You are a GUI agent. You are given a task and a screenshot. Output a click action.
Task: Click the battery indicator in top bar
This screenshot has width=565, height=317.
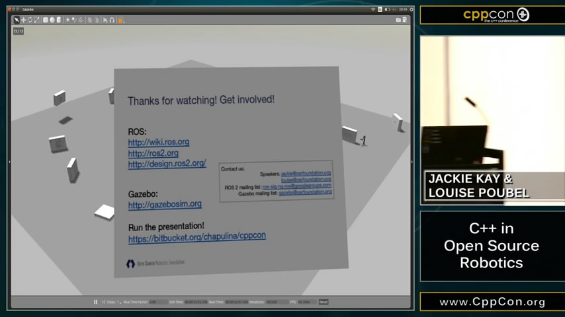387,9
